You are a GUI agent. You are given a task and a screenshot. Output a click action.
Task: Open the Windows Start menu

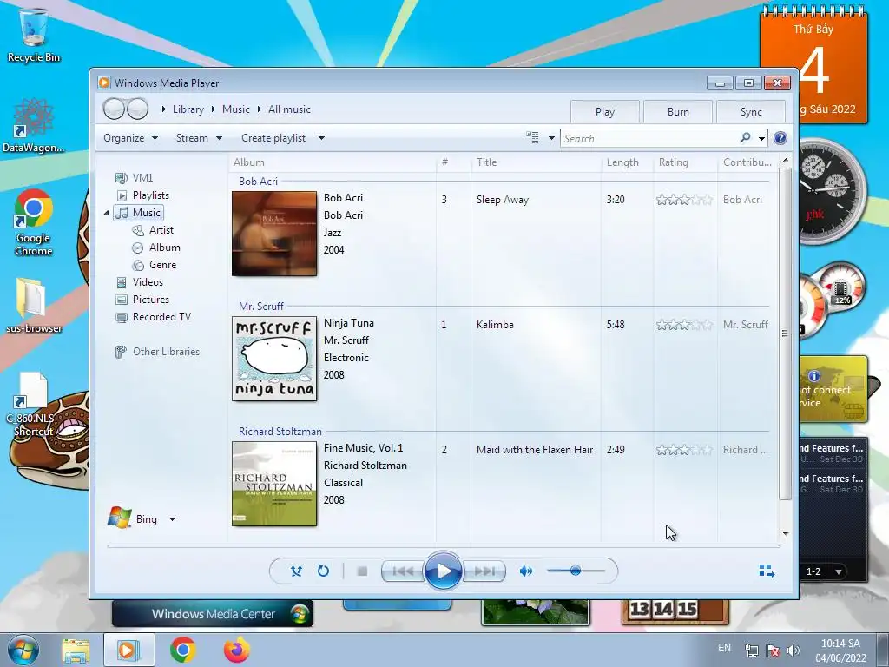click(x=23, y=650)
